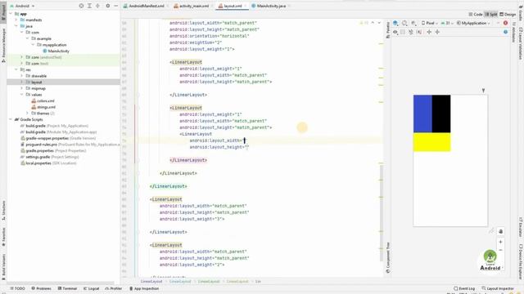The width and height of the screenshot is (524, 294).
Task: Select yellow view in layout preview
Action: (431, 142)
